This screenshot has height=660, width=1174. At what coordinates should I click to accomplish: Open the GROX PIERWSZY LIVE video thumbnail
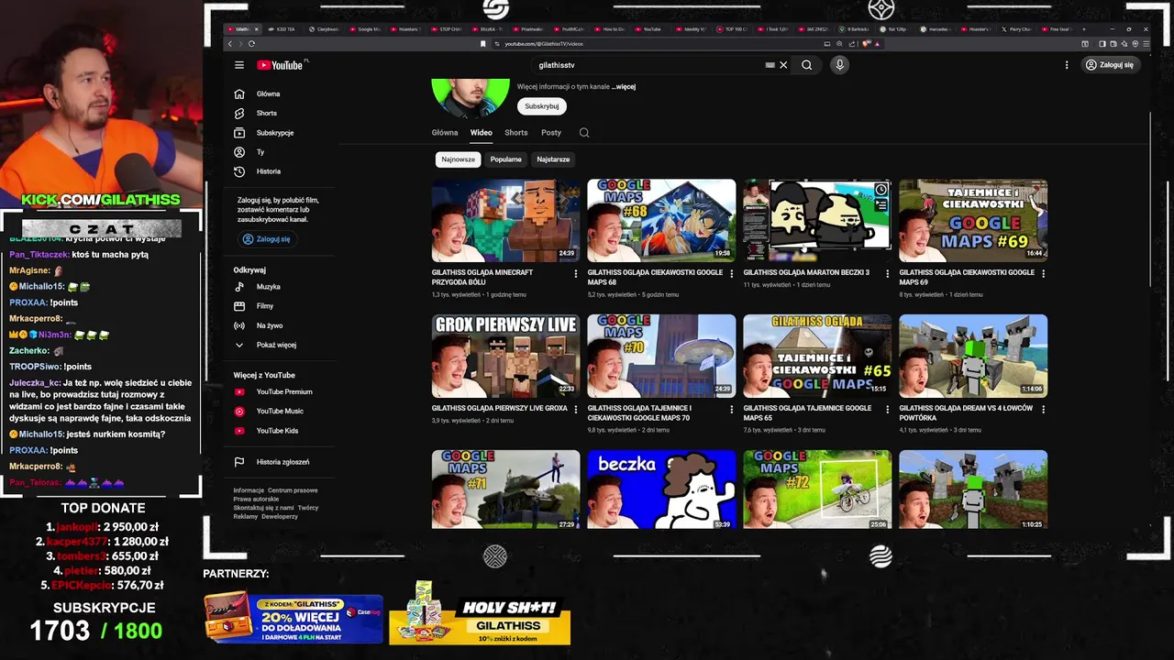(x=505, y=356)
